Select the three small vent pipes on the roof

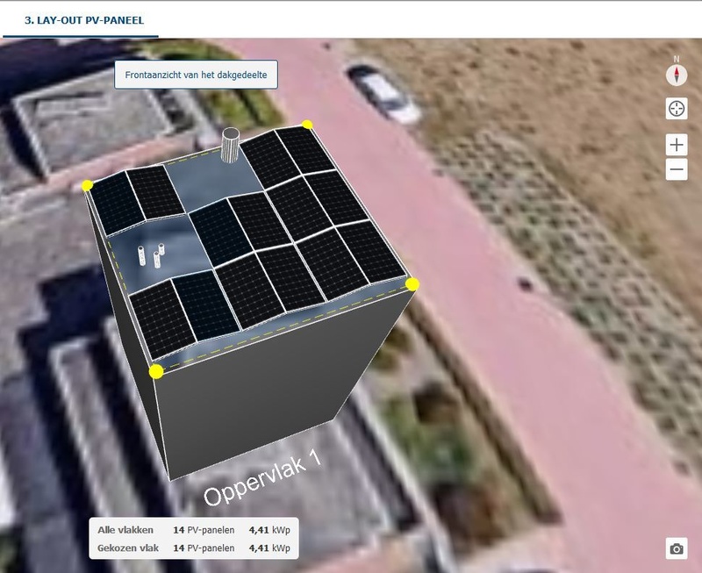pos(151,256)
